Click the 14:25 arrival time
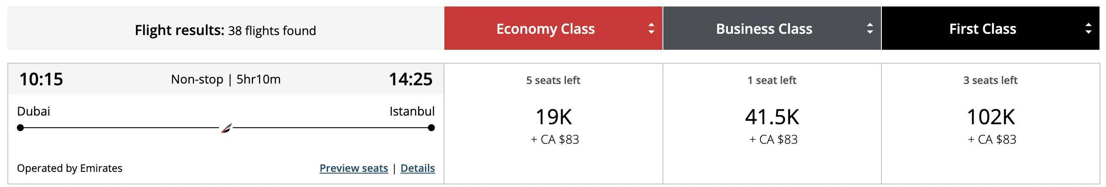The width and height of the screenshot is (1106, 187). coord(410,79)
